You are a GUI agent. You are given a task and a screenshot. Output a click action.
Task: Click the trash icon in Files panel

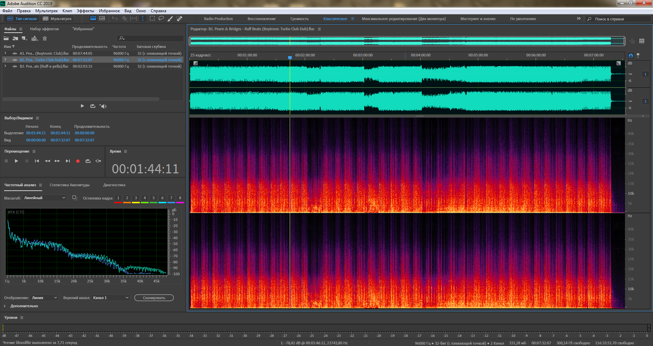point(45,38)
